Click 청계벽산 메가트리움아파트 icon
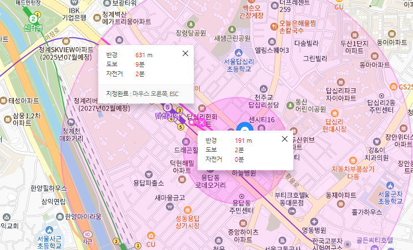 97,18
